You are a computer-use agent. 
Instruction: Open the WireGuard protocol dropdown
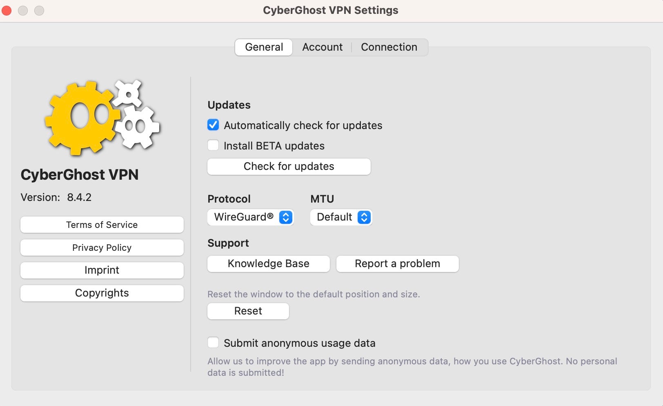point(251,217)
